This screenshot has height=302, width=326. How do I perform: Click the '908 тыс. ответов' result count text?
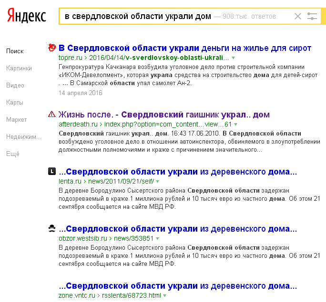[249, 16]
